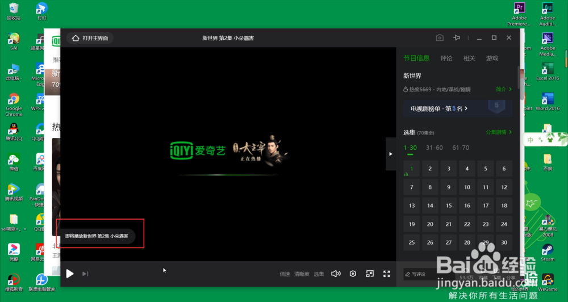Open 腾讯视频 desktop icon
This screenshot has width=568, height=302.
click(14, 192)
